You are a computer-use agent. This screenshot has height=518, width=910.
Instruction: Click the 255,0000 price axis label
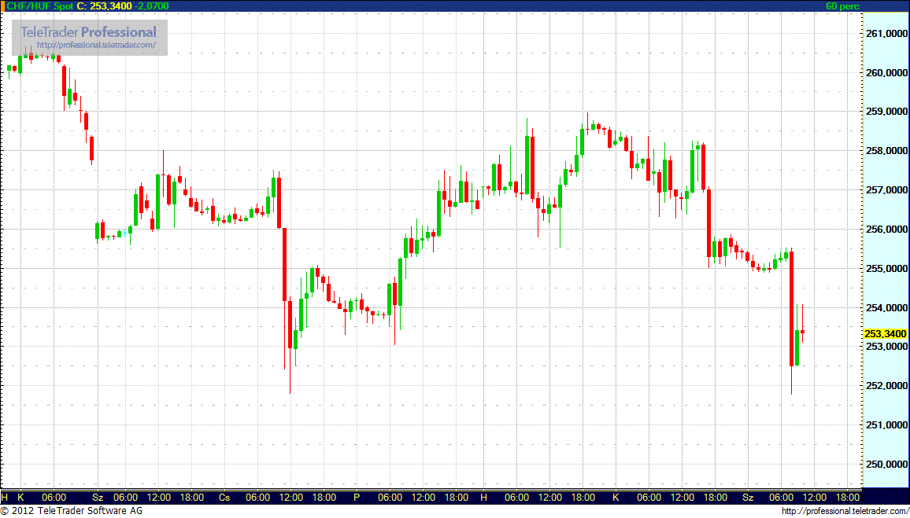[x=886, y=269]
